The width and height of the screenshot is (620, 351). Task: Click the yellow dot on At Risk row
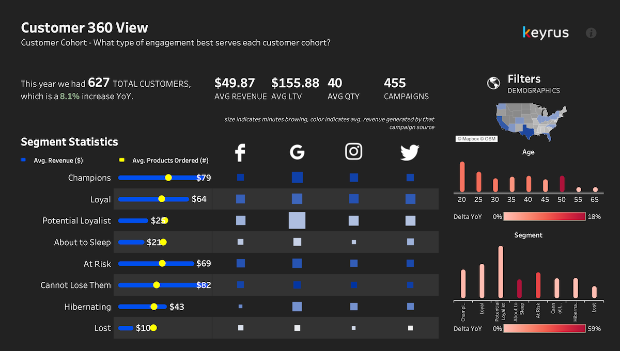[x=162, y=264]
